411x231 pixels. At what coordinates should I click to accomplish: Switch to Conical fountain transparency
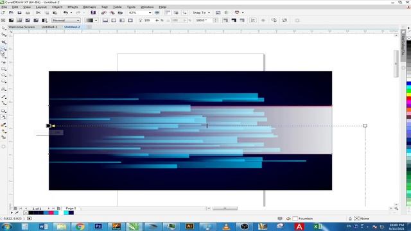click(122, 20)
